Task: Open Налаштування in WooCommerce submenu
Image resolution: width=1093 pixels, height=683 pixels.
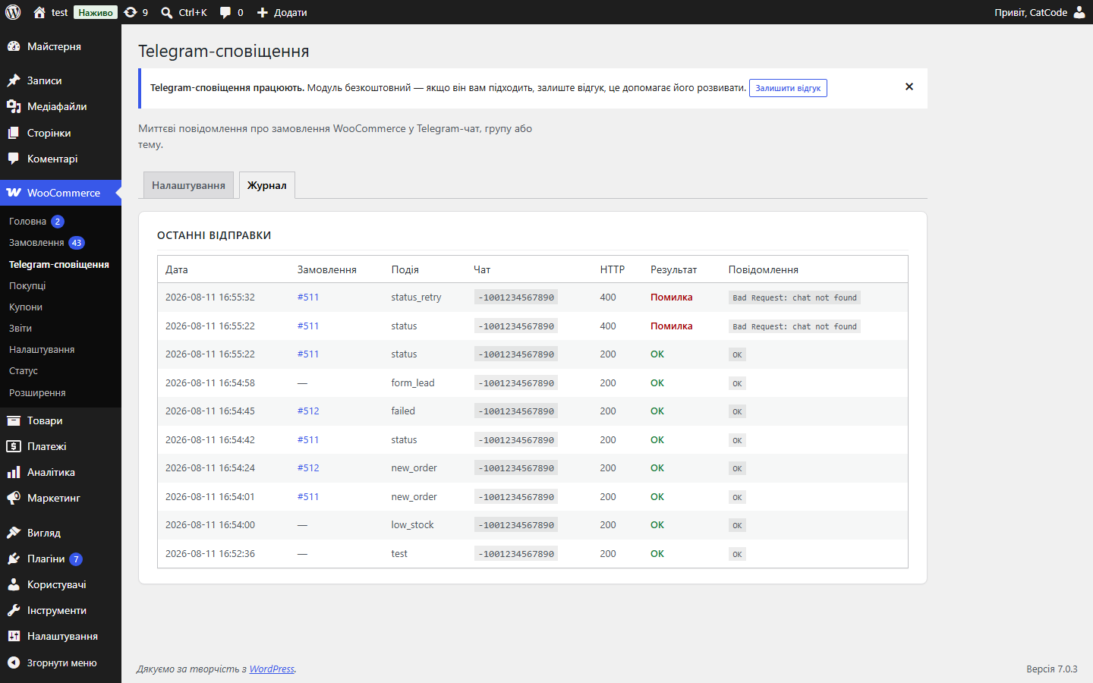Action: click(x=42, y=350)
